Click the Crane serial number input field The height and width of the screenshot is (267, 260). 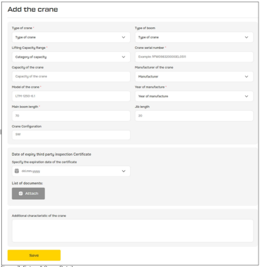[194, 57]
